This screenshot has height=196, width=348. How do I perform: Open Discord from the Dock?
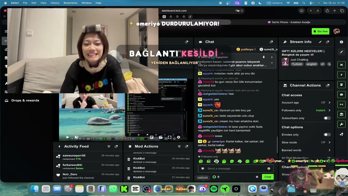203,189
